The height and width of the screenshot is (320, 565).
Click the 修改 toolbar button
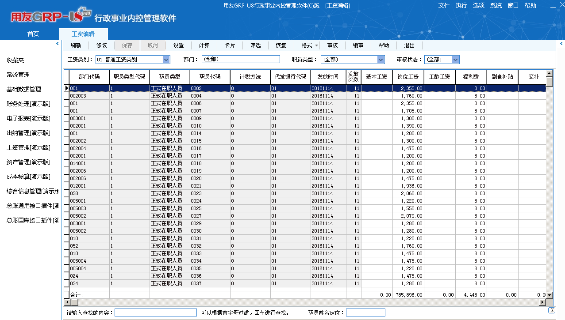point(102,45)
